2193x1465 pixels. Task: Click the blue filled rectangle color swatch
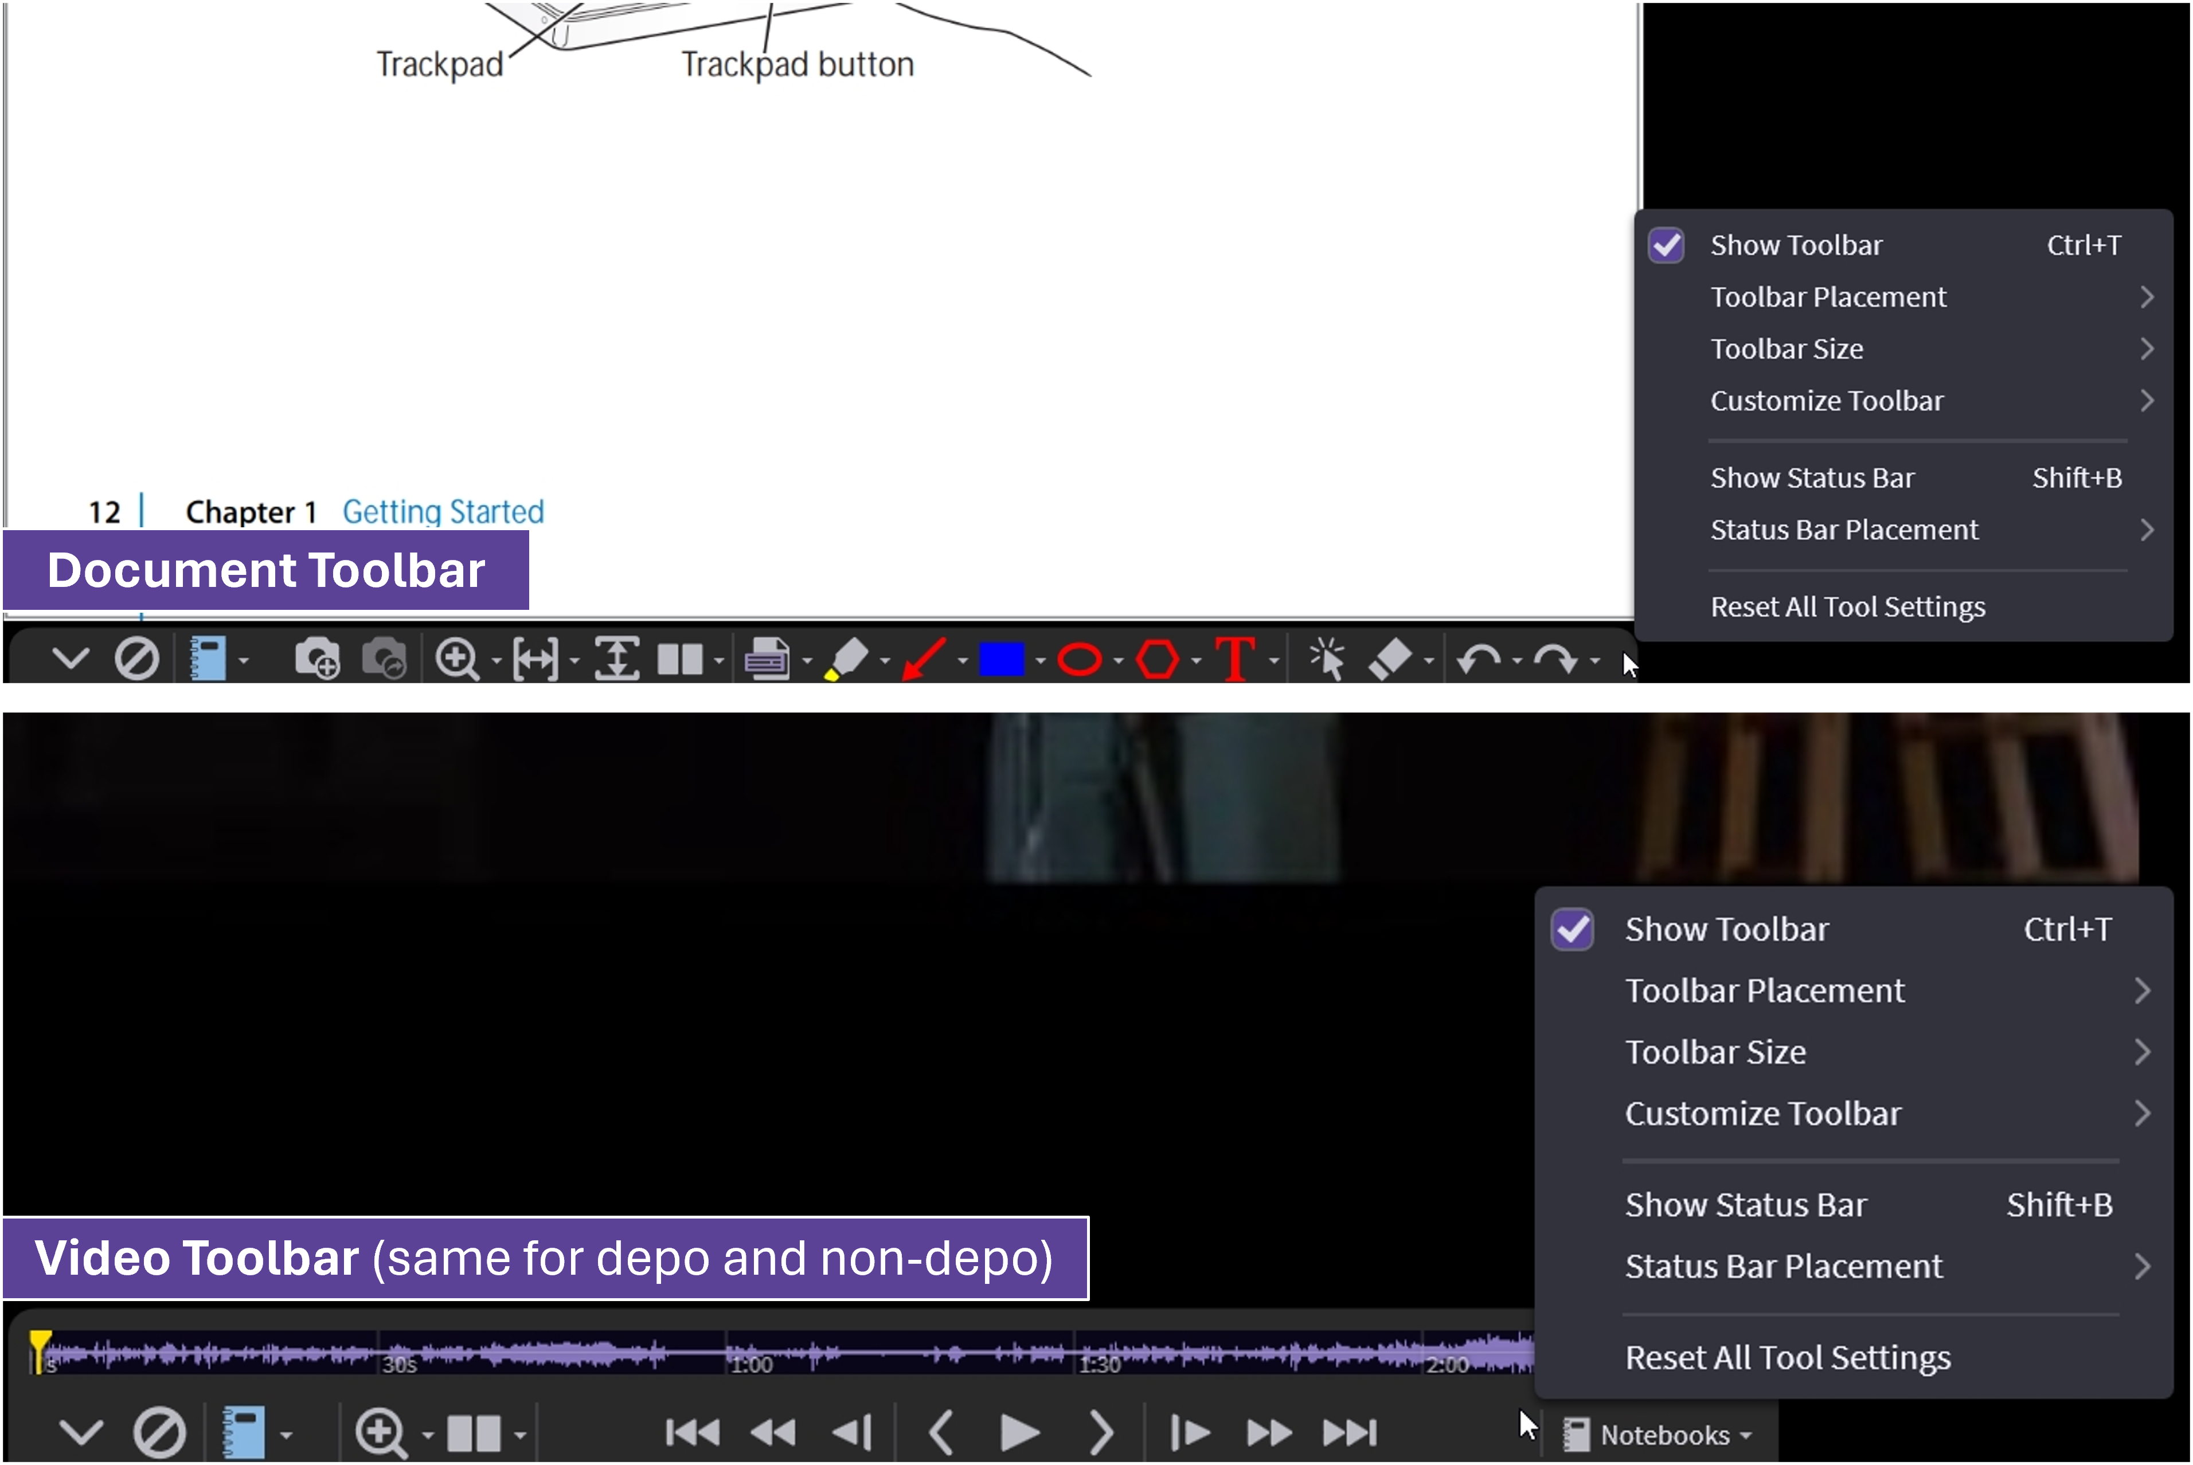[1000, 659]
